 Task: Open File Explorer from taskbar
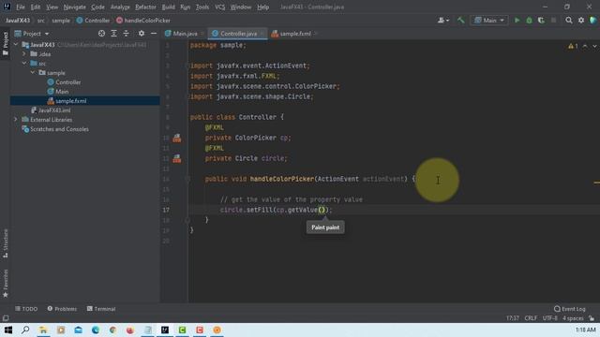coord(43,330)
